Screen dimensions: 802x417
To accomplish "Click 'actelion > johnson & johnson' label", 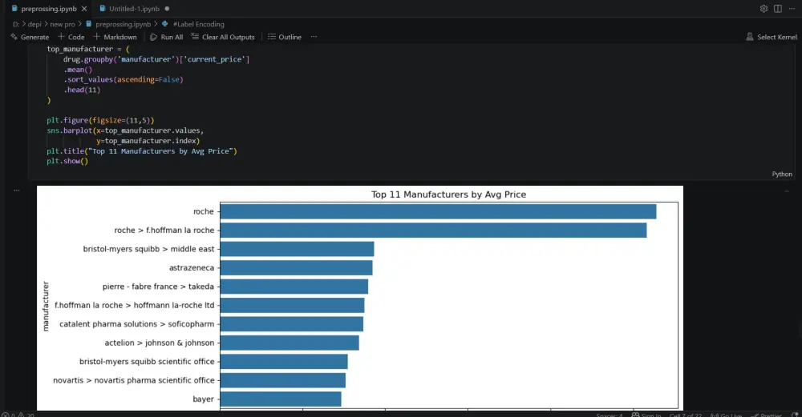I will point(159,343).
